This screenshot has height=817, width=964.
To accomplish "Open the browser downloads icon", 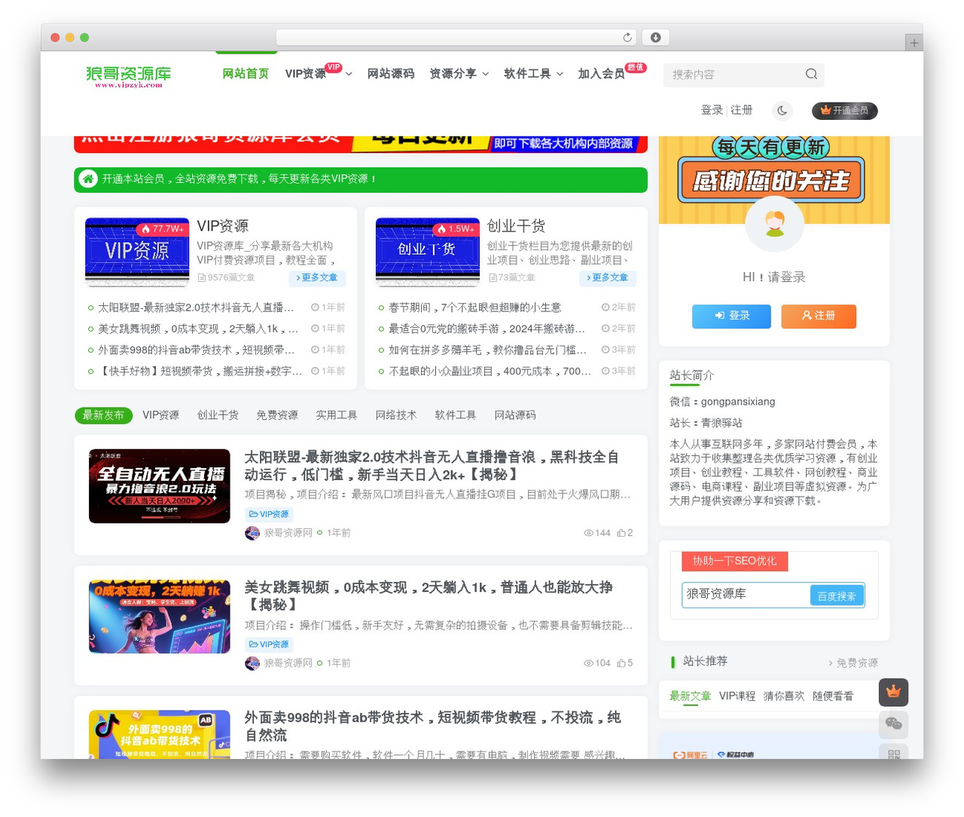I will (x=656, y=37).
